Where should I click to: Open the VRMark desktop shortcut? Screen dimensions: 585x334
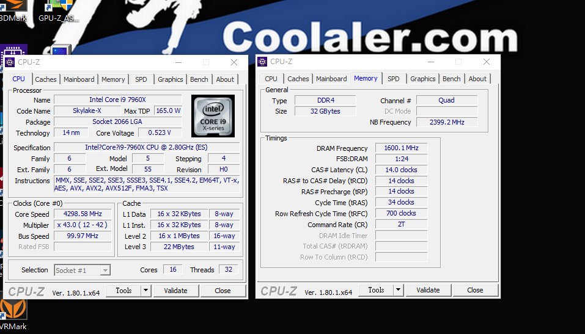pyautogui.click(x=13, y=316)
